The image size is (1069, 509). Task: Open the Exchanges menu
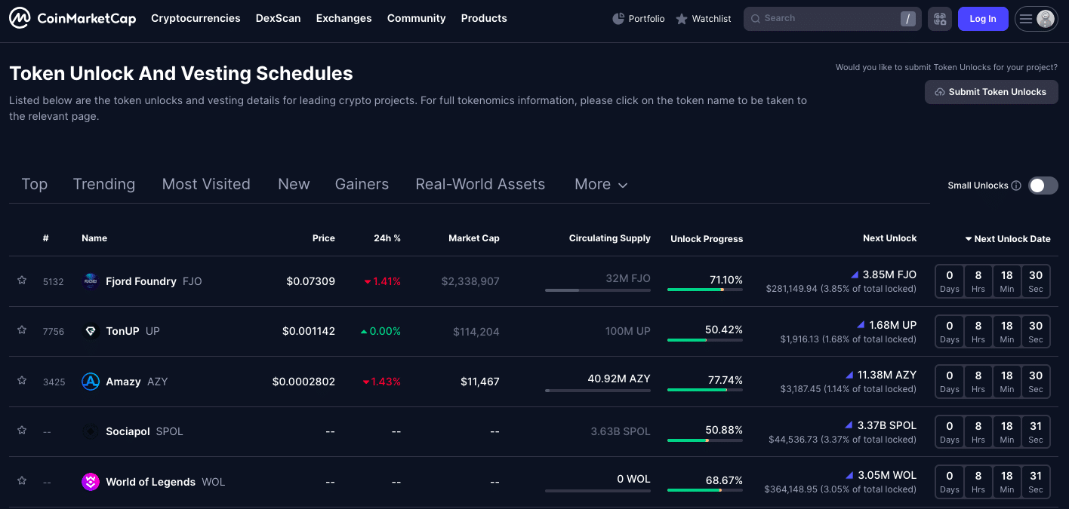pyautogui.click(x=344, y=18)
